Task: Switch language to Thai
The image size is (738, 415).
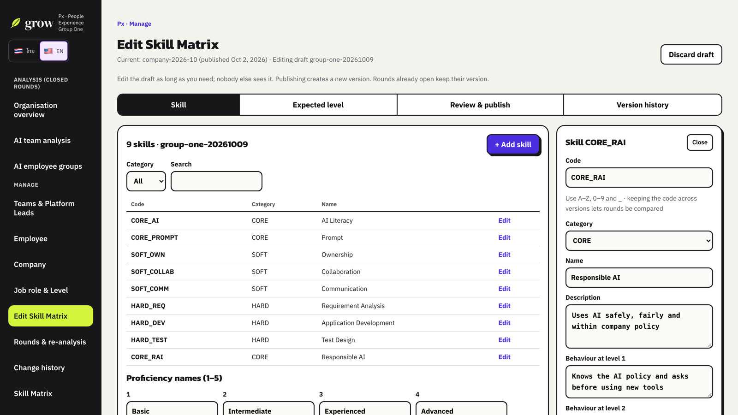Action: (24, 51)
